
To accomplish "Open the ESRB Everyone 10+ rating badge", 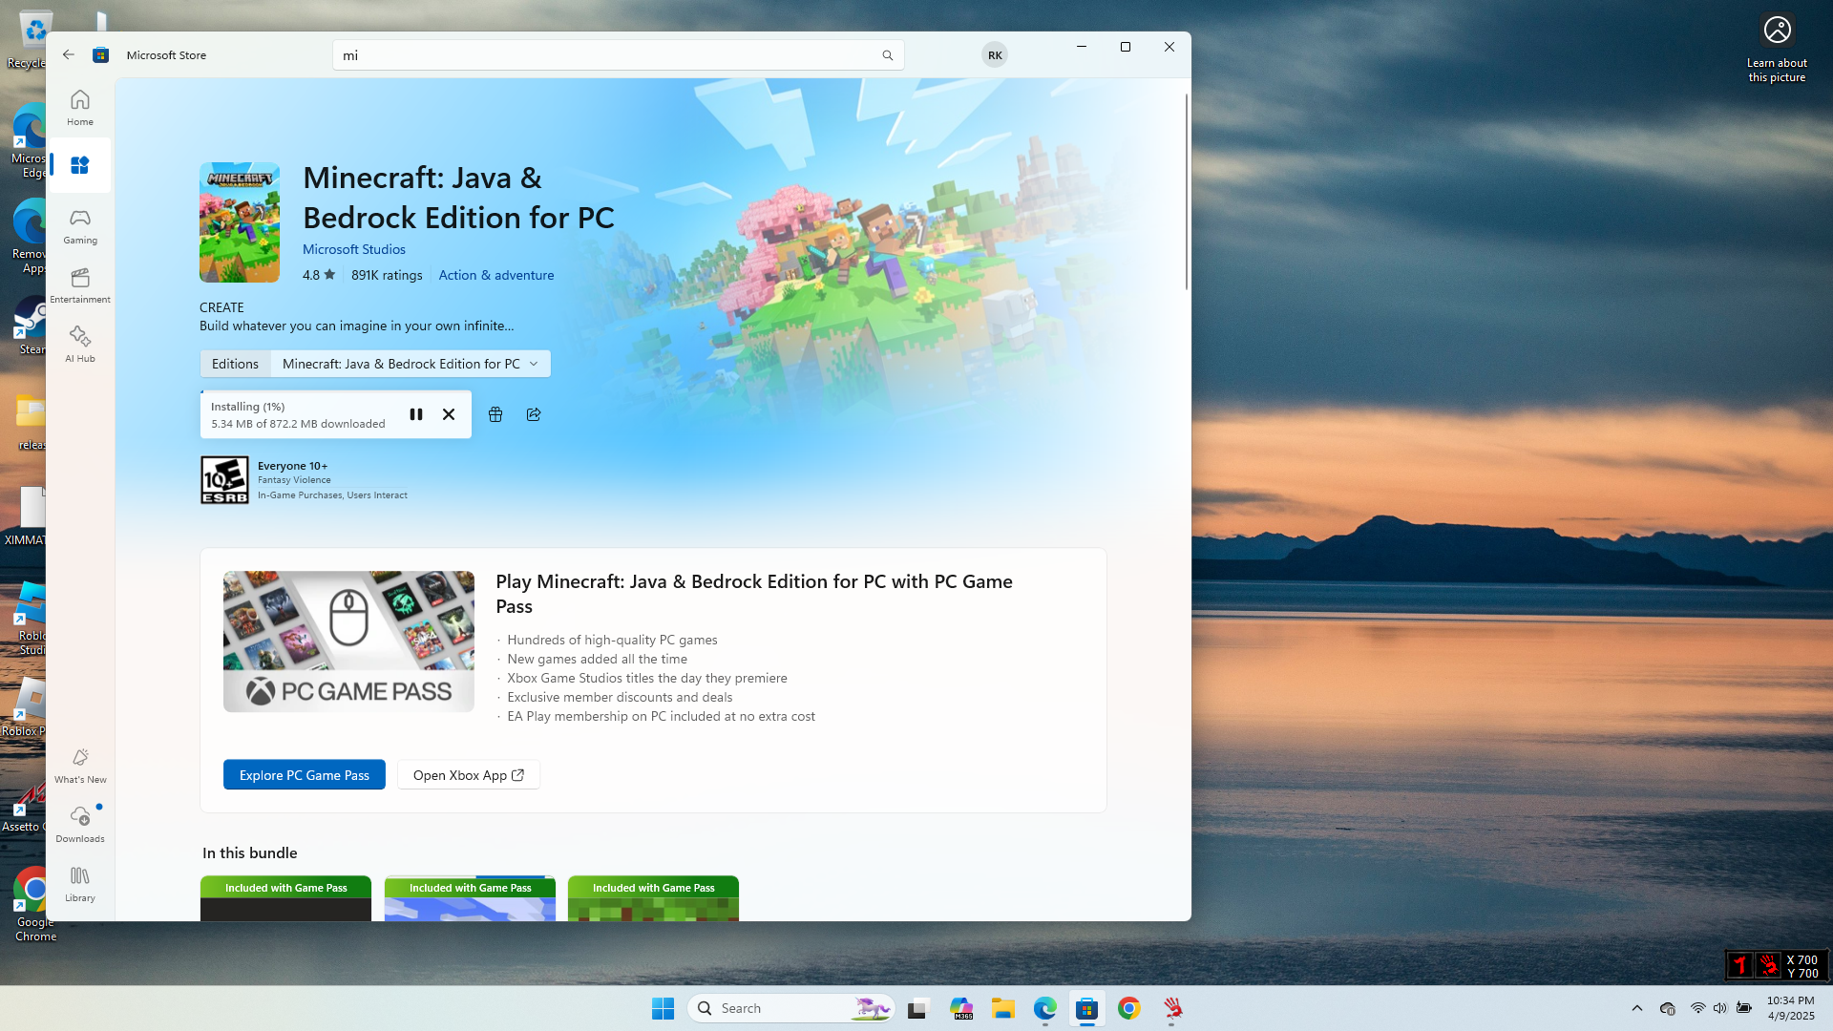I will click(224, 479).
